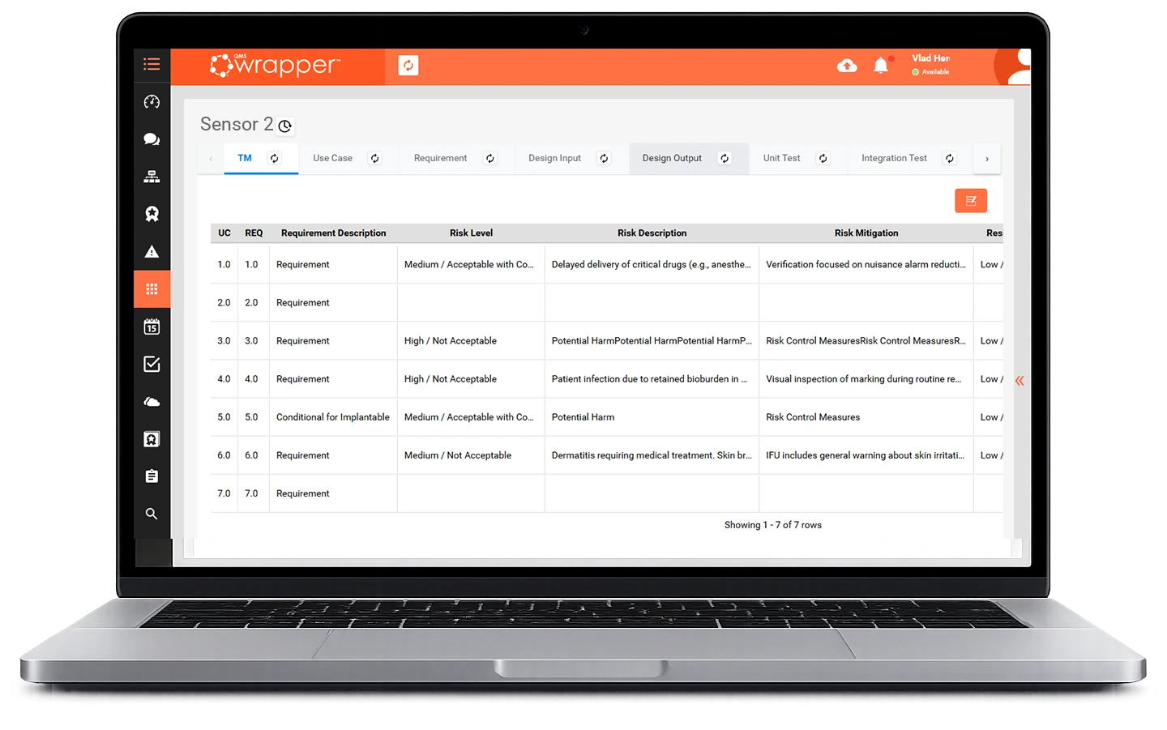Viewport: 1167px width, 730px height.
Task: Click the clock icon beside Sensor 2
Action: point(284,126)
